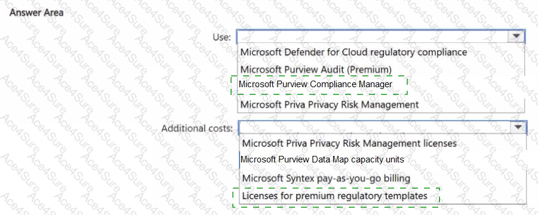Screen dimensions: 538x215
Task: Click inside the Use combo box field
Action: coord(380,36)
